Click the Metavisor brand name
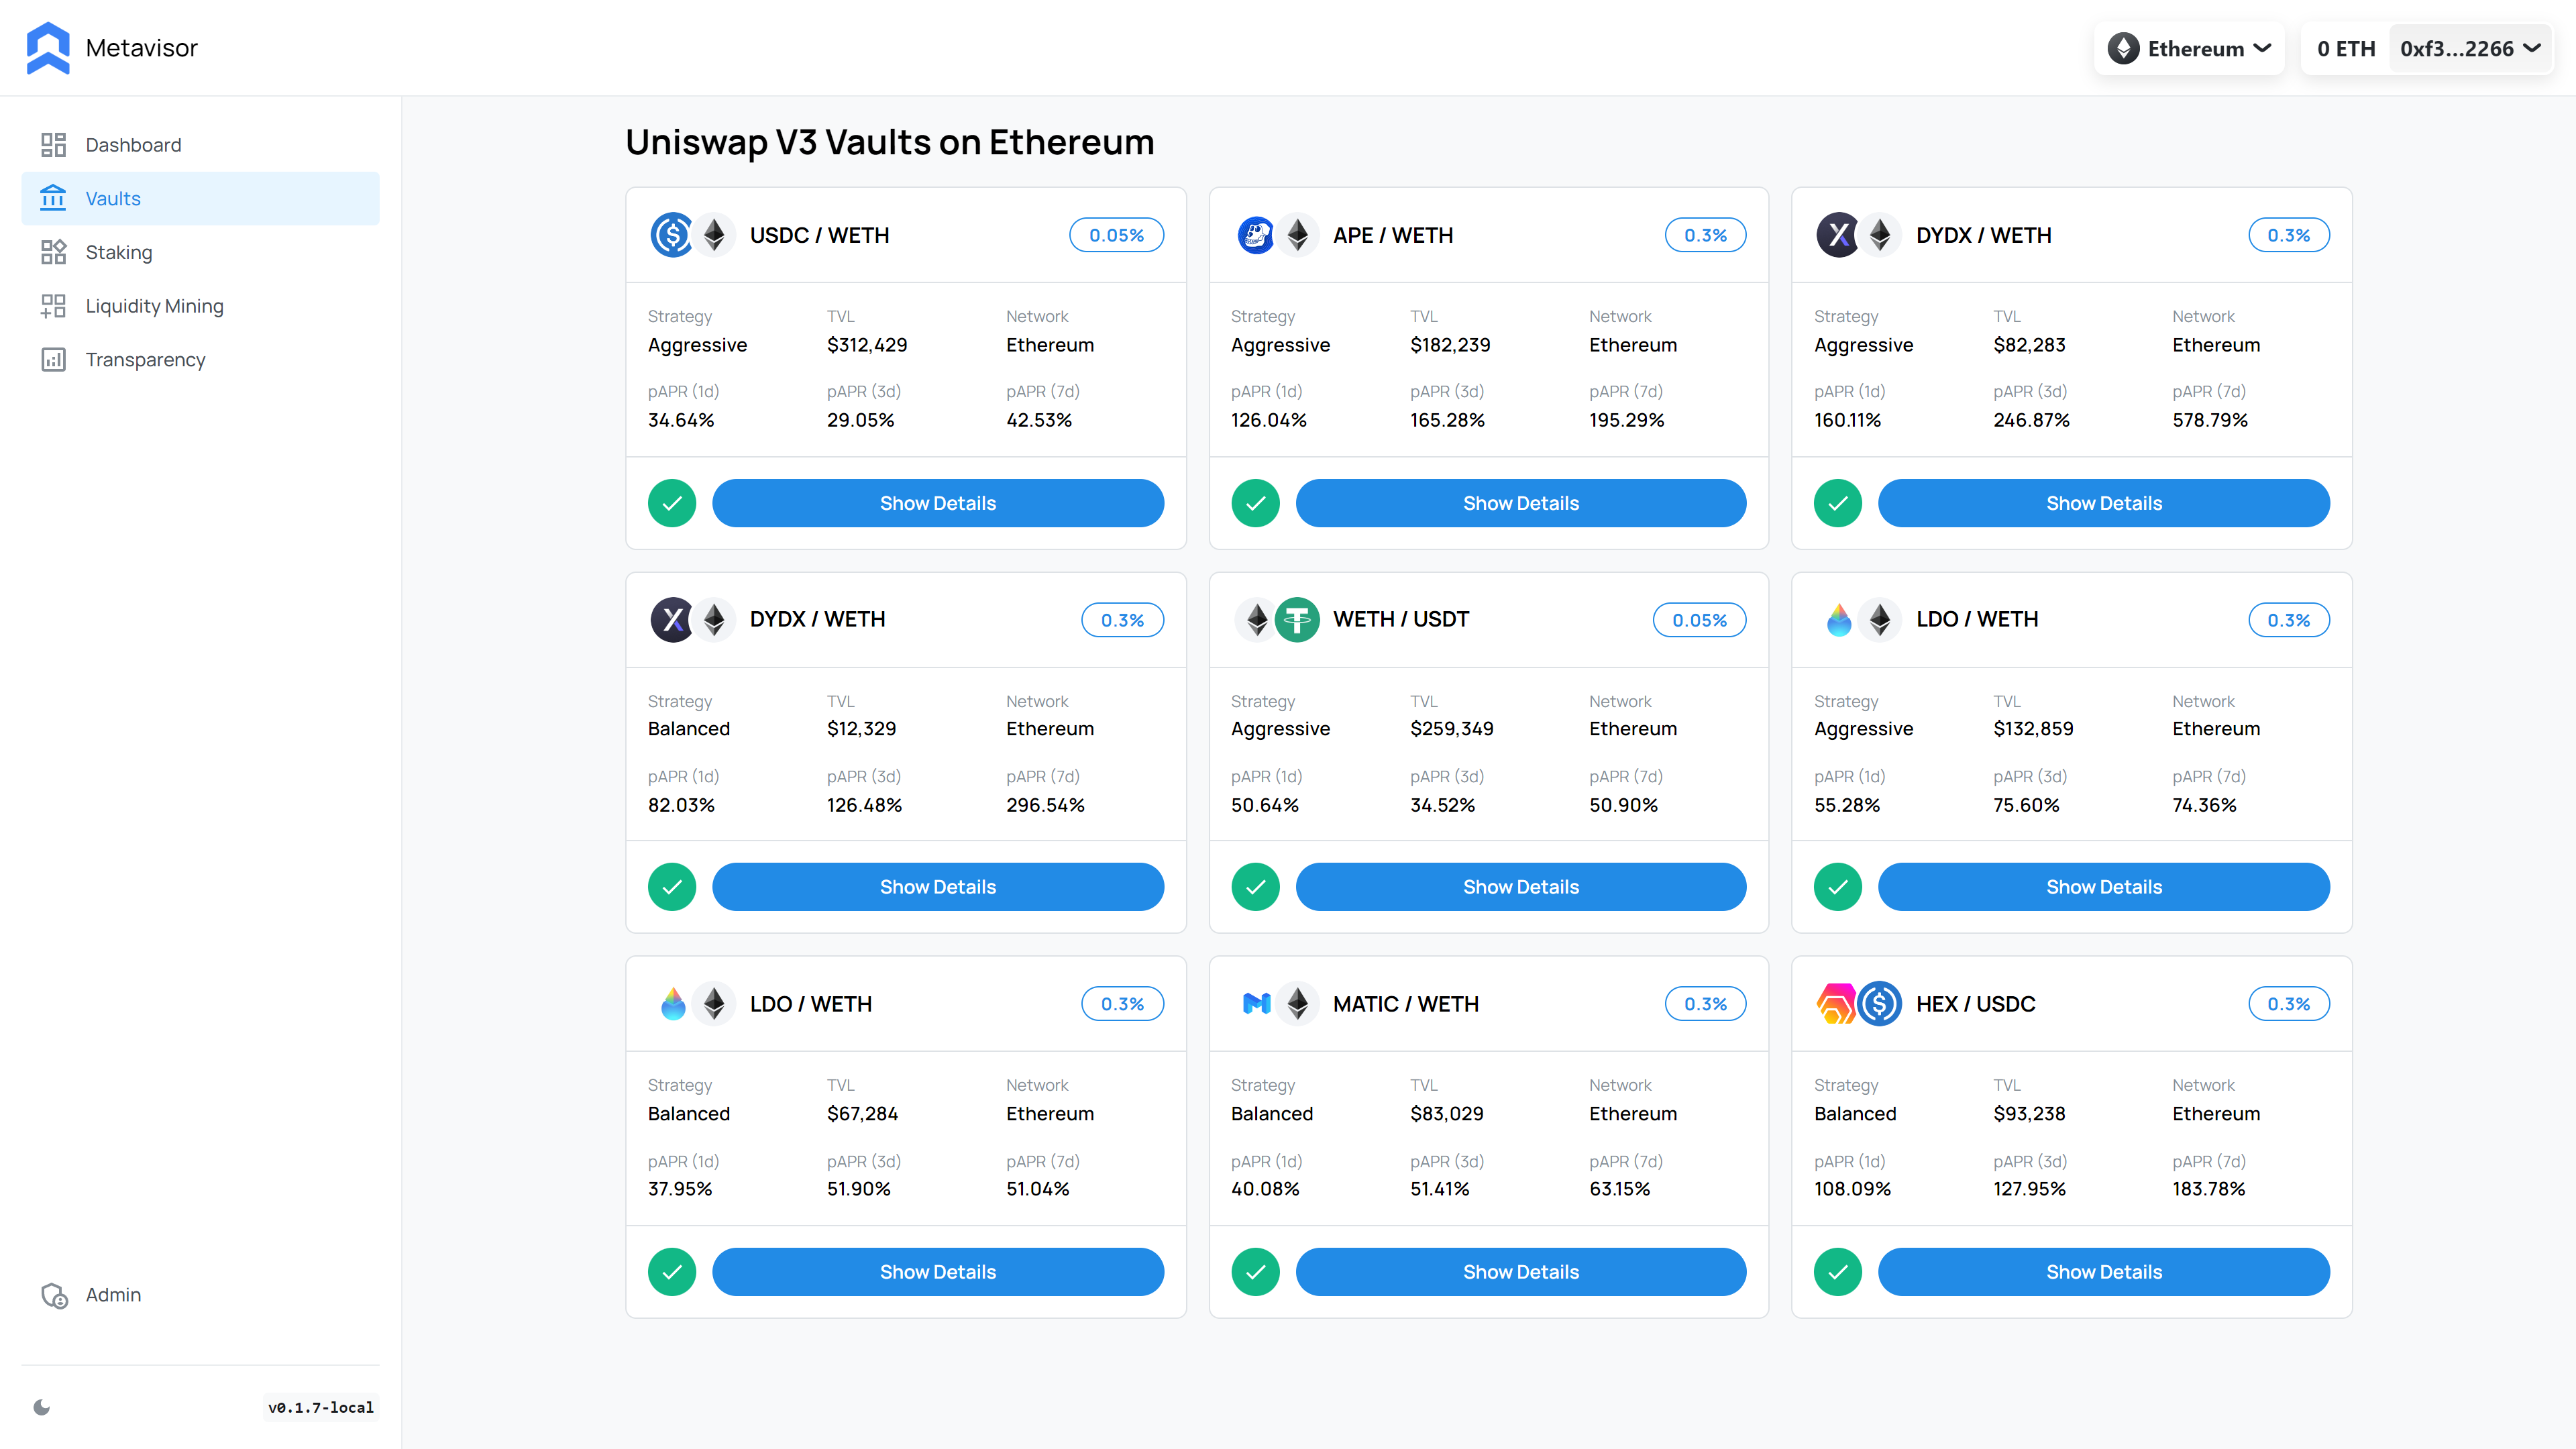The image size is (2576, 1449). [141, 48]
